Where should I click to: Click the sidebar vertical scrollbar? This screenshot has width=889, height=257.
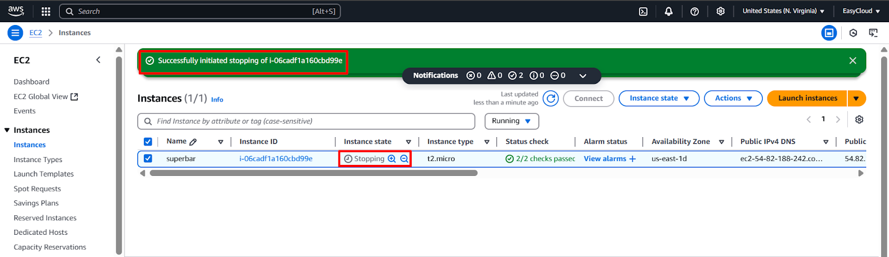tap(118, 155)
